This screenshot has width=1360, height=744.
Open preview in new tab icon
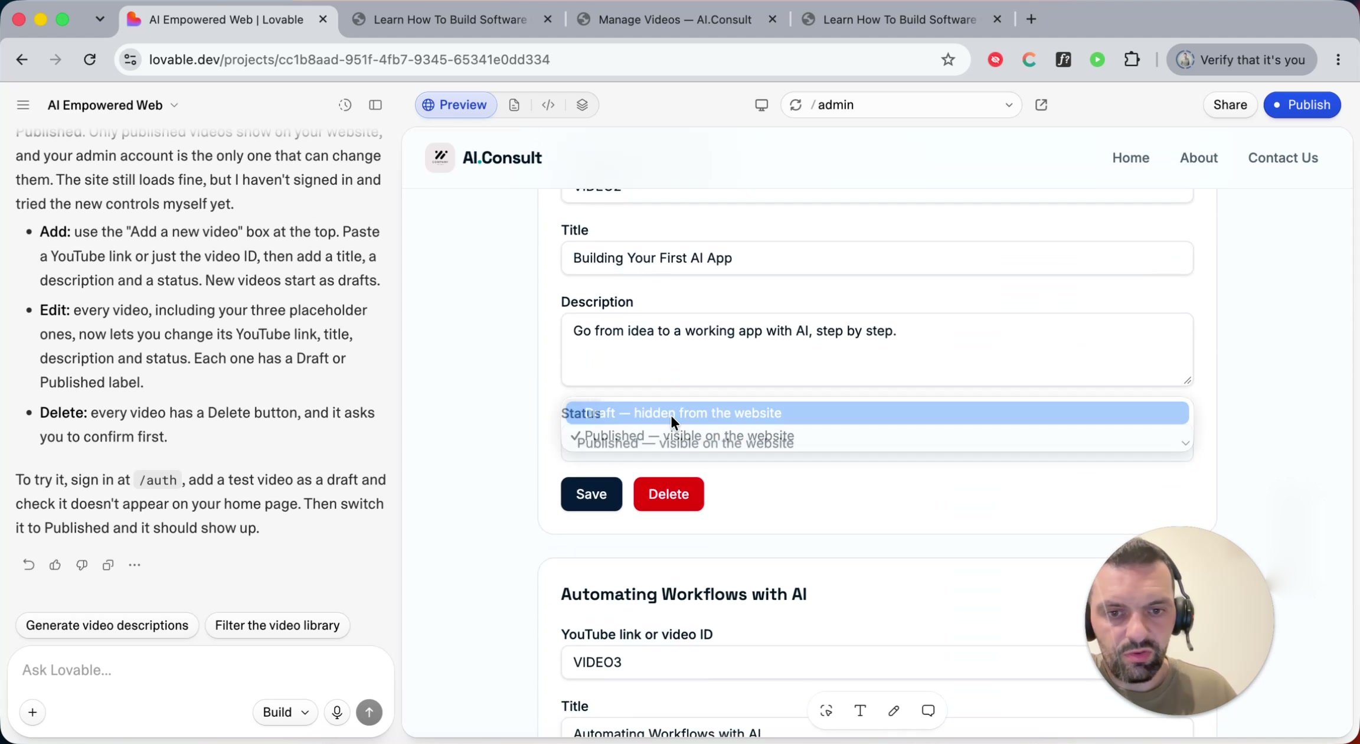[x=1041, y=105]
